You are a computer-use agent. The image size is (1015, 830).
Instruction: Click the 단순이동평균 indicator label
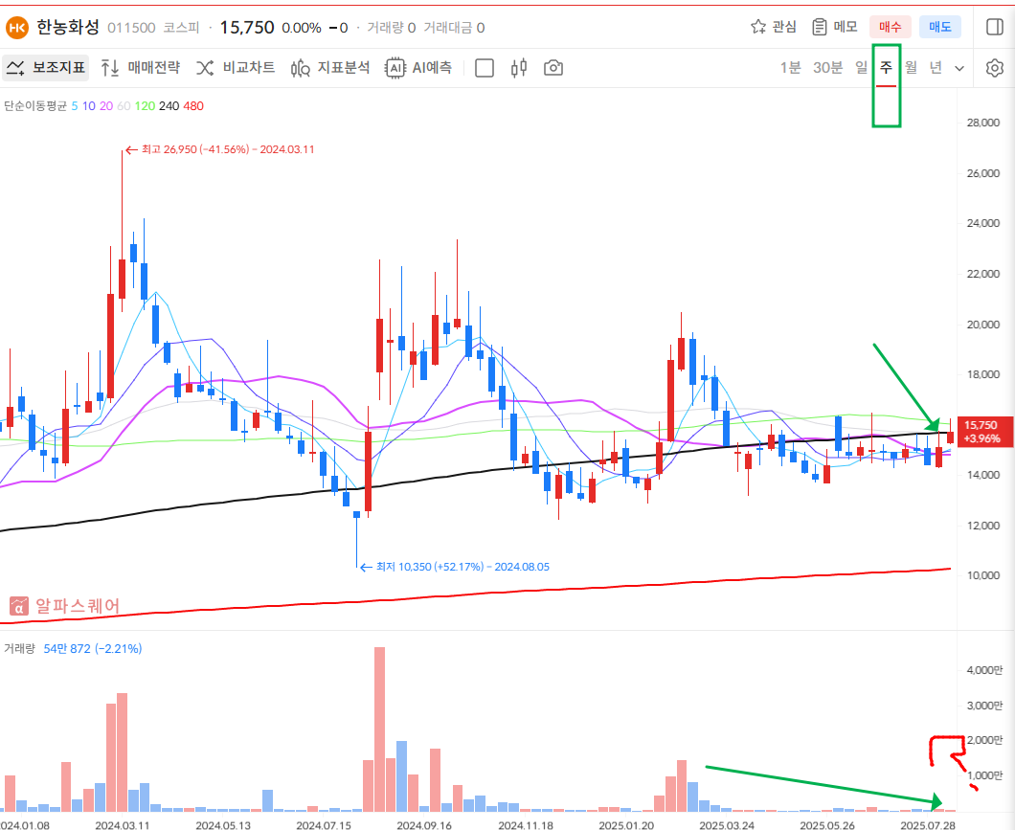tap(35, 106)
